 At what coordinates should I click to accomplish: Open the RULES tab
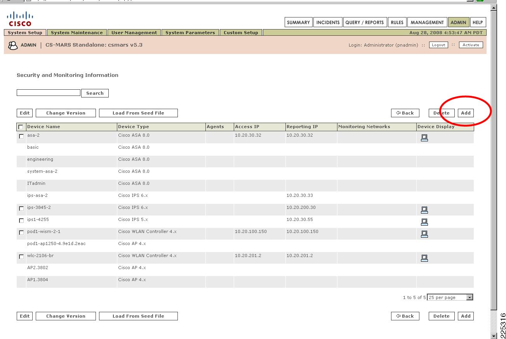(x=397, y=23)
